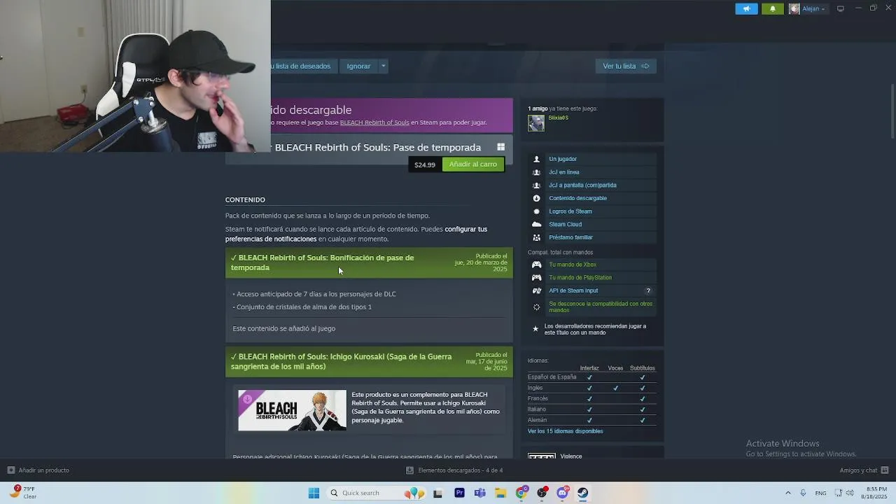The width and height of the screenshot is (896, 504).
Task: Open Microsoft Teams from taskbar
Action: (x=480, y=493)
